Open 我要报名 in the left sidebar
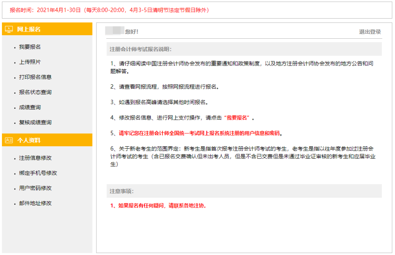The height and width of the screenshot is (255, 395). [x=30, y=47]
